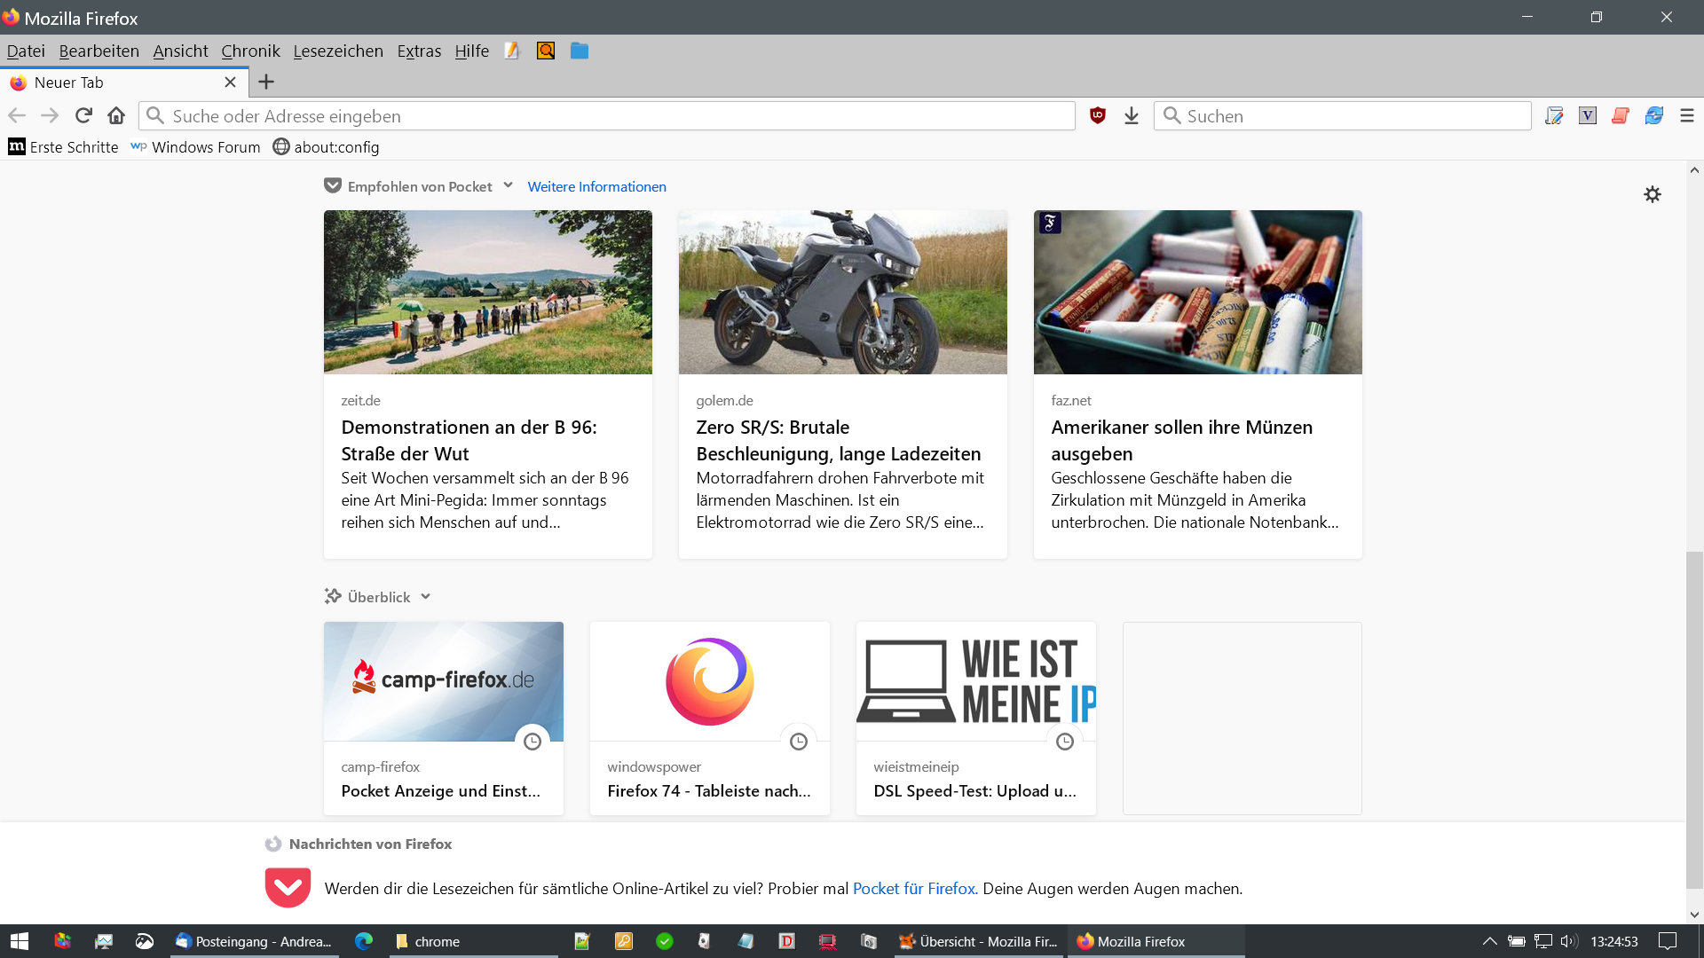The height and width of the screenshot is (958, 1704).
Task: Click the about:config bookmark
Action: (x=326, y=147)
